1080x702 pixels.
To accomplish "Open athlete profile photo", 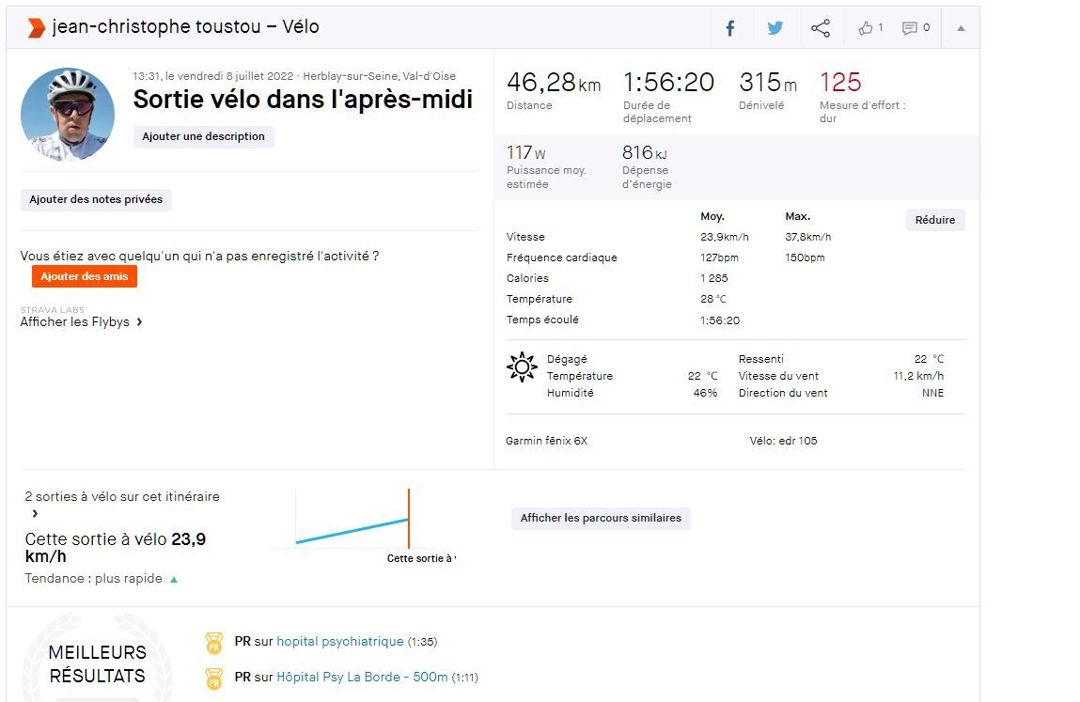I will pos(68,114).
